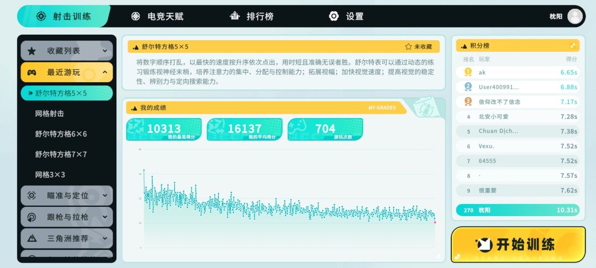Select leaderboard row for player ak

(x=518, y=72)
